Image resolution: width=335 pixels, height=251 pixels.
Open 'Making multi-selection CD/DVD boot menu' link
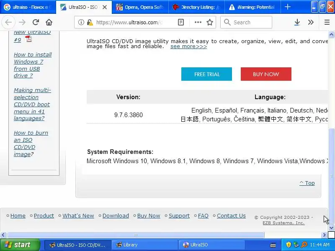click(32, 104)
